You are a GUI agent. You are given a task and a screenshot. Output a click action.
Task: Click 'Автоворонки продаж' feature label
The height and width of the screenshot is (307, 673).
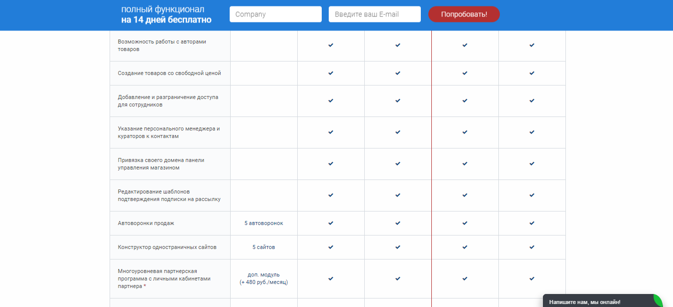pyautogui.click(x=146, y=223)
